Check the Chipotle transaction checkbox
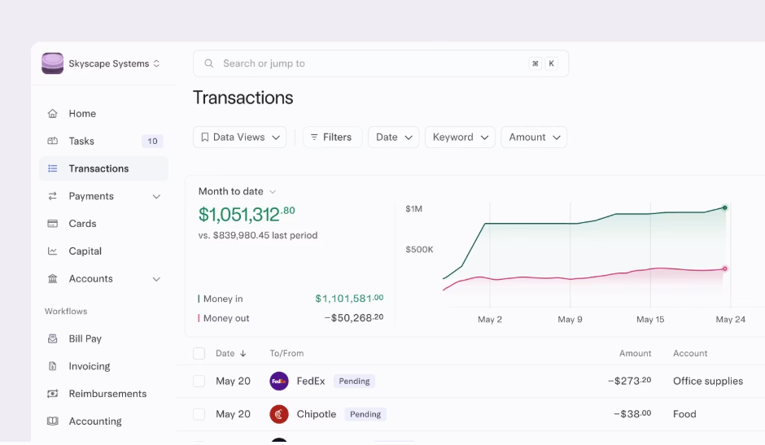Viewport: 765px width, 445px height. pyautogui.click(x=199, y=414)
